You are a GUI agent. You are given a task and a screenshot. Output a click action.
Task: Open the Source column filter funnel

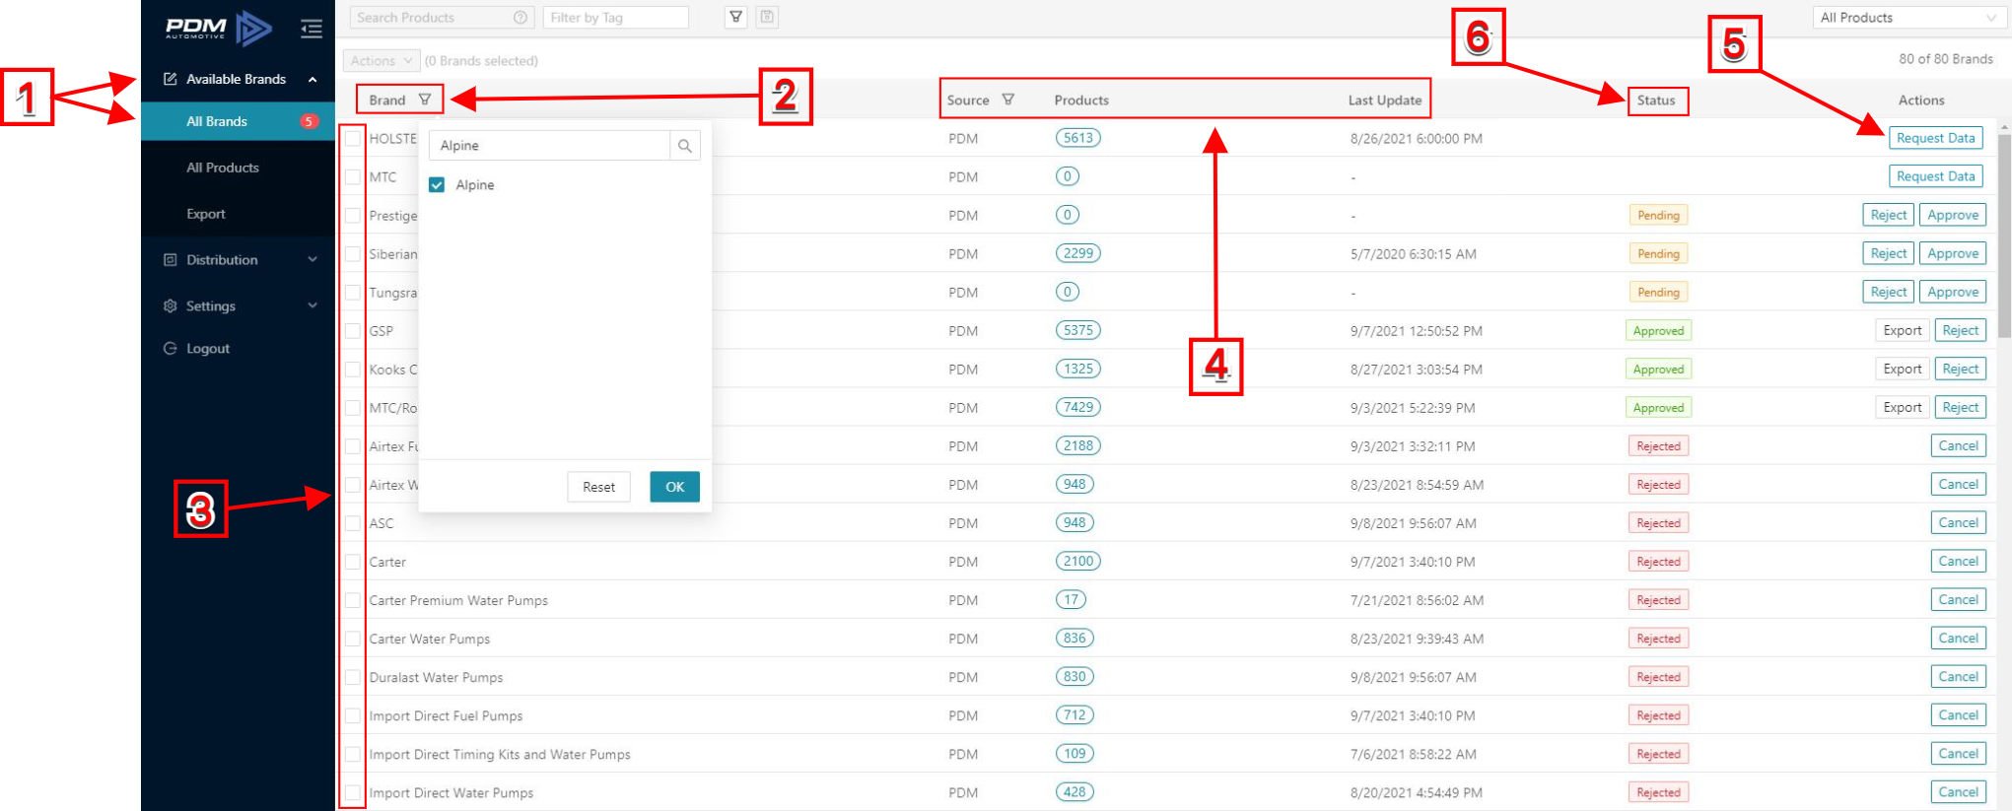pos(1007,100)
